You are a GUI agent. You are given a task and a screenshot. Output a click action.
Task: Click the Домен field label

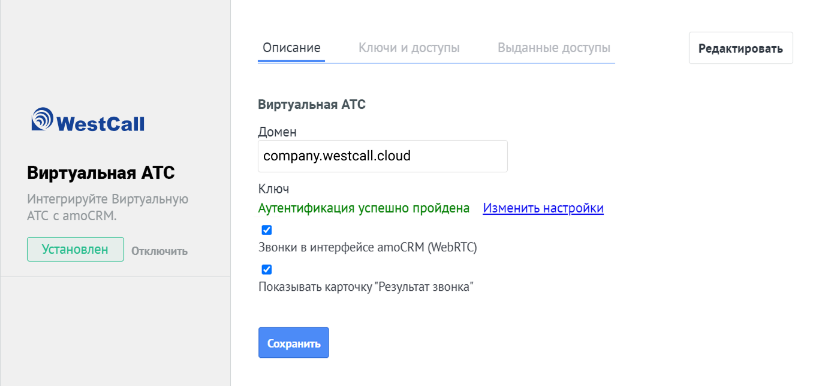(x=277, y=132)
